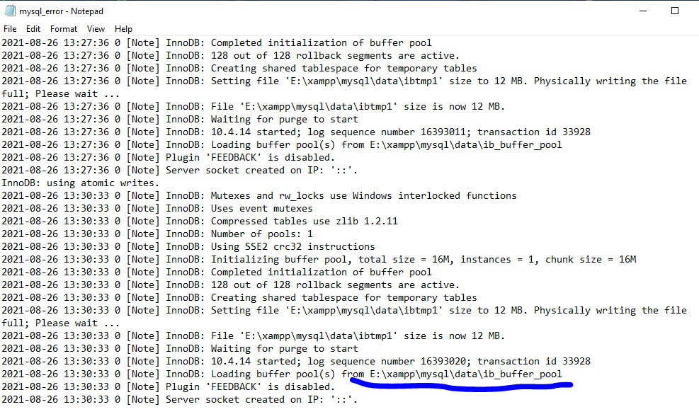
Task: Open the View menu
Action: coord(96,29)
